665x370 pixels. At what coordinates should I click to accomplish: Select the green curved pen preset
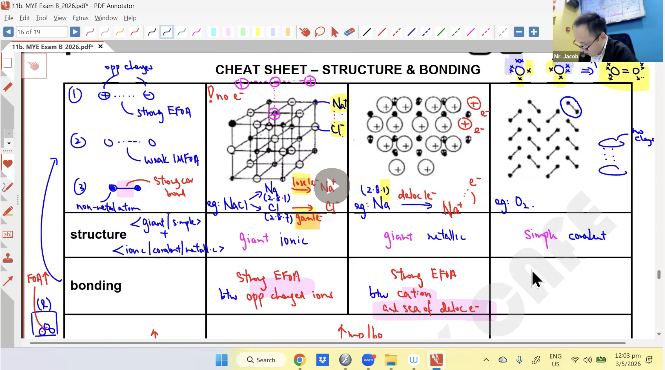[x=181, y=32]
